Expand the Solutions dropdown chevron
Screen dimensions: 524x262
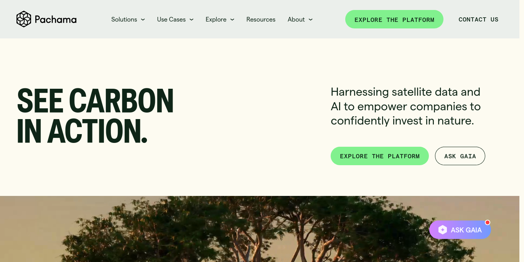pos(143,20)
